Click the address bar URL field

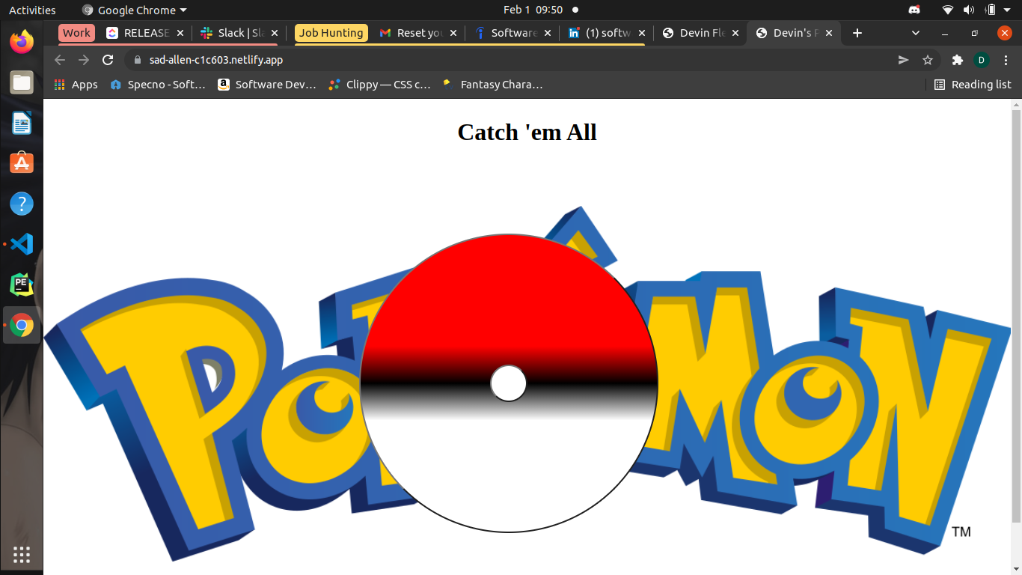coord(509,60)
